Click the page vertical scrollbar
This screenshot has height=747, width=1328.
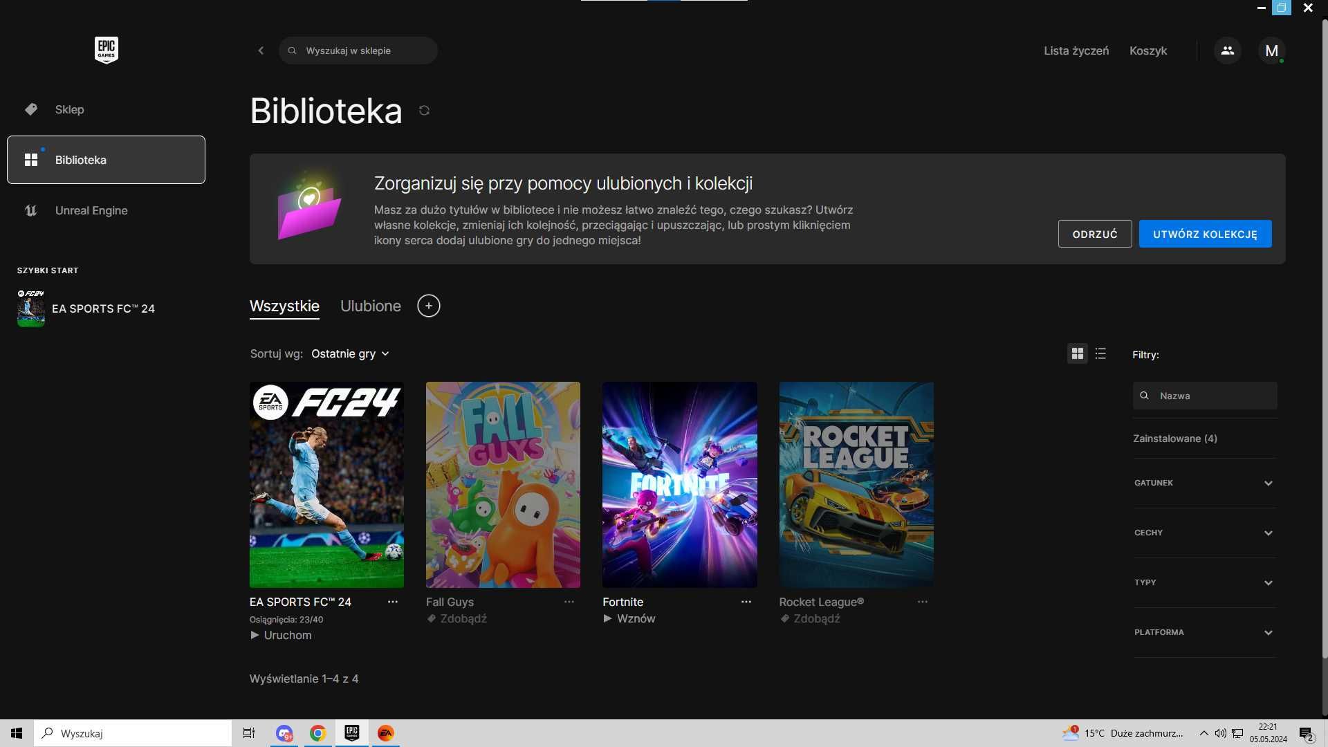pyautogui.click(x=1325, y=339)
